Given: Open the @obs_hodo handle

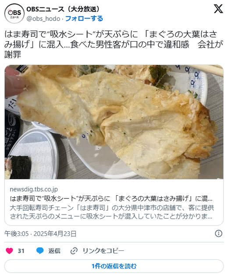Looking at the screenshot, I should (43, 19).
